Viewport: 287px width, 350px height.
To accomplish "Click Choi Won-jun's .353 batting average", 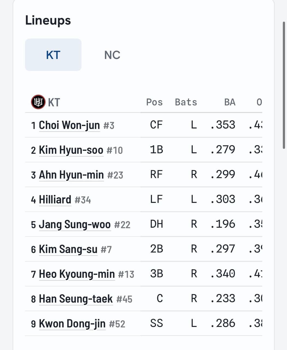I will (x=223, y=125).
